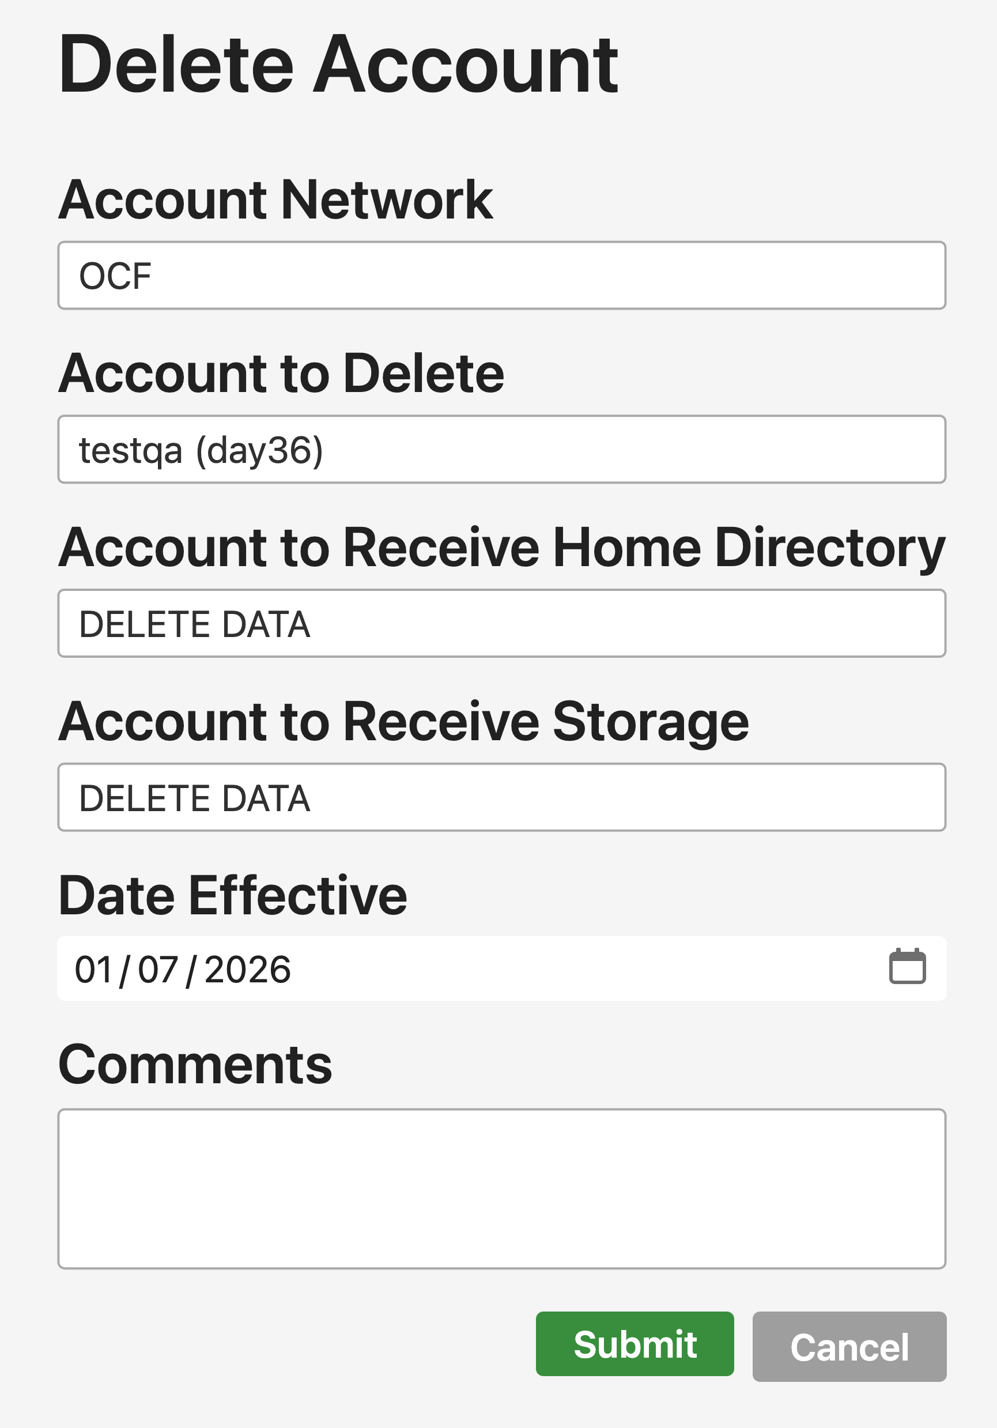Click the Date Effective label

[232, 896]
